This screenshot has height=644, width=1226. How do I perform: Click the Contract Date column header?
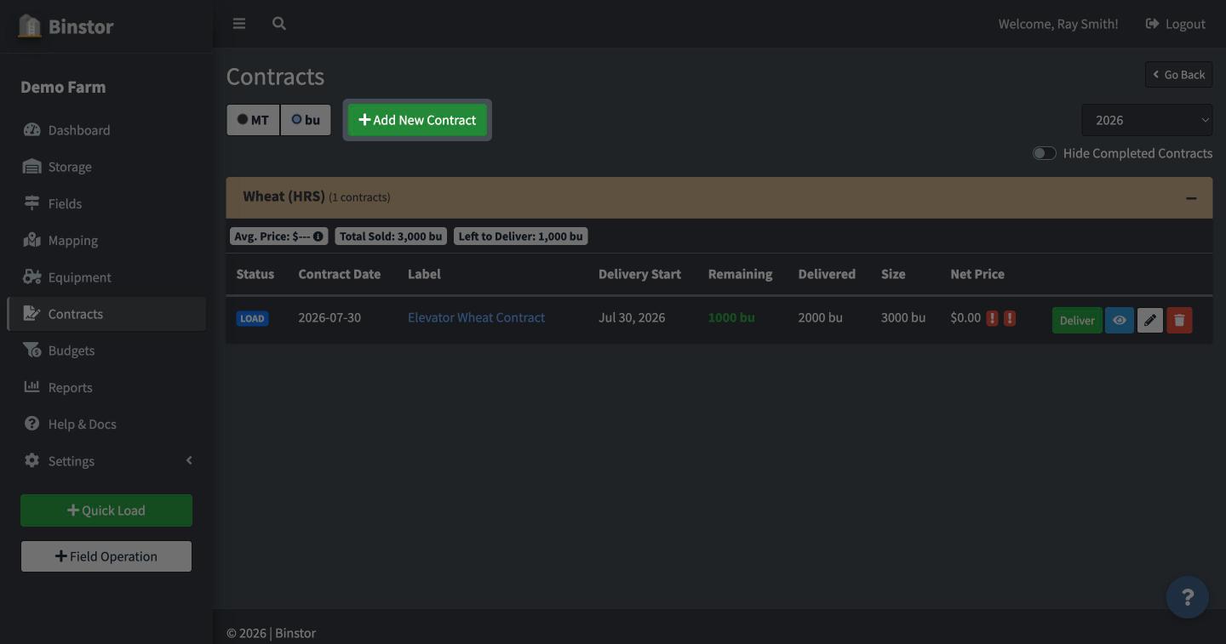340,274
